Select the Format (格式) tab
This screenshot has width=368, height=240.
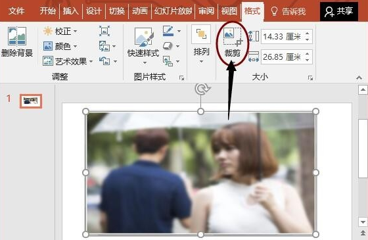[252, 11]
